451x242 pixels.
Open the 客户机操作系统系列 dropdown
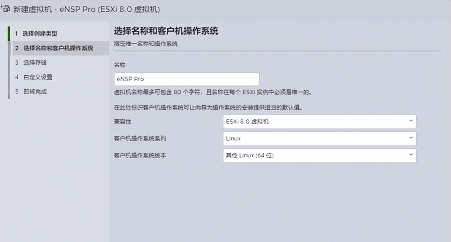click(x=320, y=138)
